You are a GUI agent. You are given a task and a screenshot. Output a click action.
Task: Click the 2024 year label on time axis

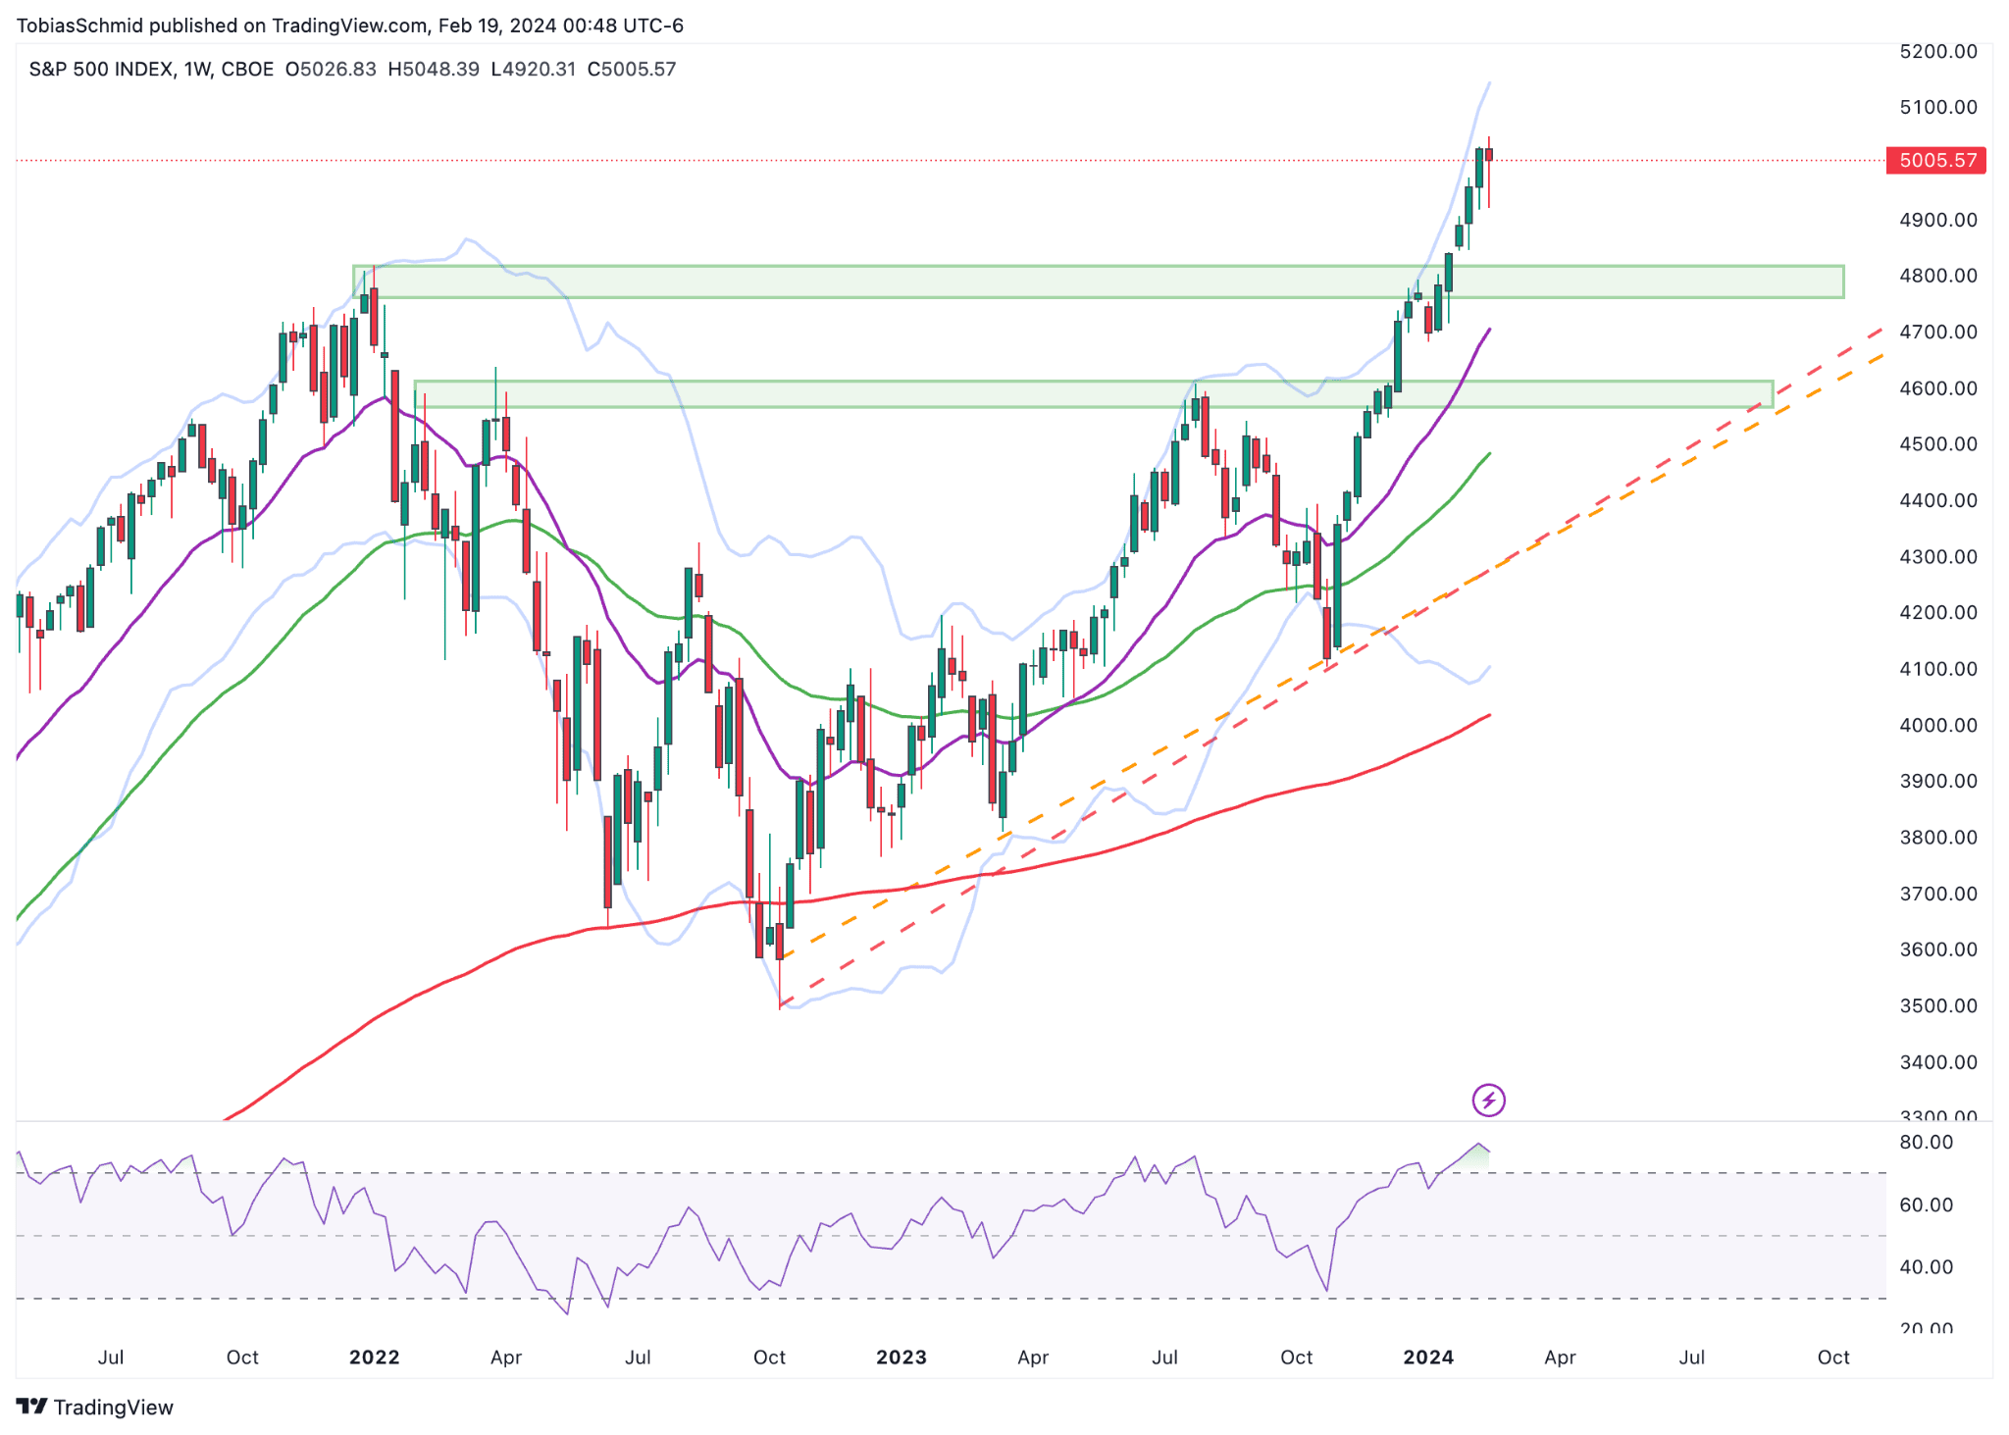tap(1428, 1358)
